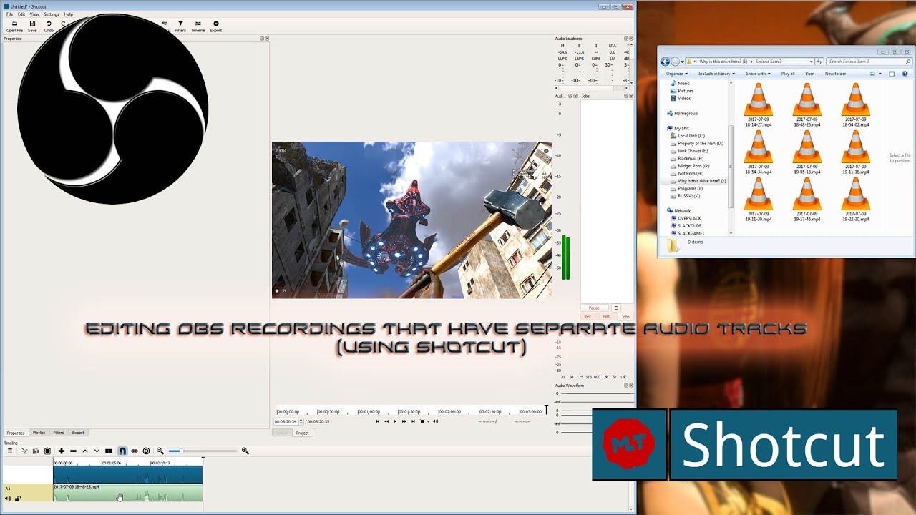
Task: Click the Lift up-chevron timeline icon
Action: (x=84, y=451)
